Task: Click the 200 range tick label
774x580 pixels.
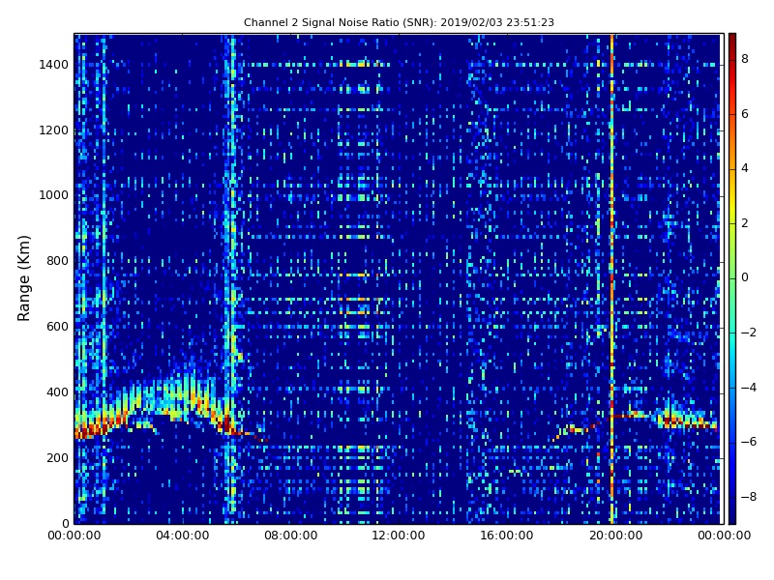Action: 57,457
